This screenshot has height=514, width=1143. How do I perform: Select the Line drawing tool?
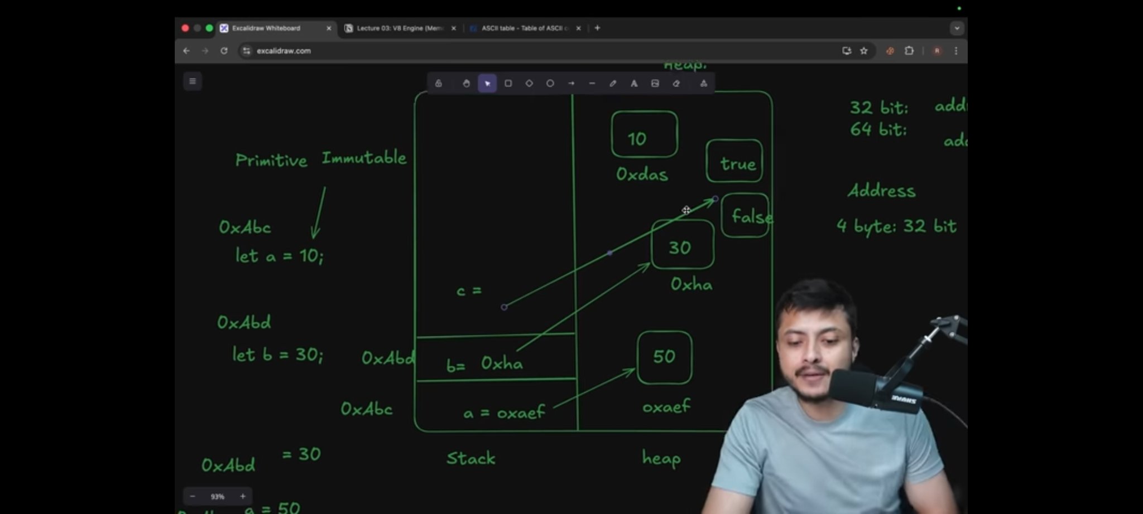click(x=592, y=84)
